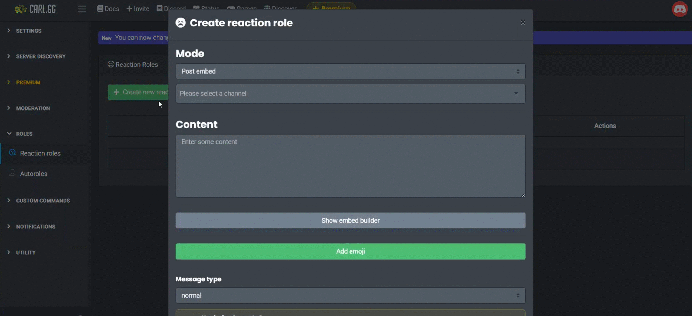Open the Discord link in navbar
692x316 pixels.
pyautogui.click(x=171, y=8)
